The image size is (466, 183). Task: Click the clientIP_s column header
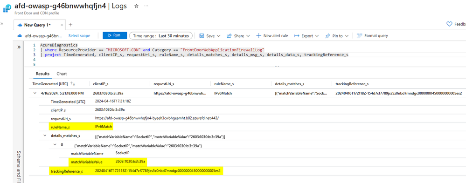tap(101, 84)
